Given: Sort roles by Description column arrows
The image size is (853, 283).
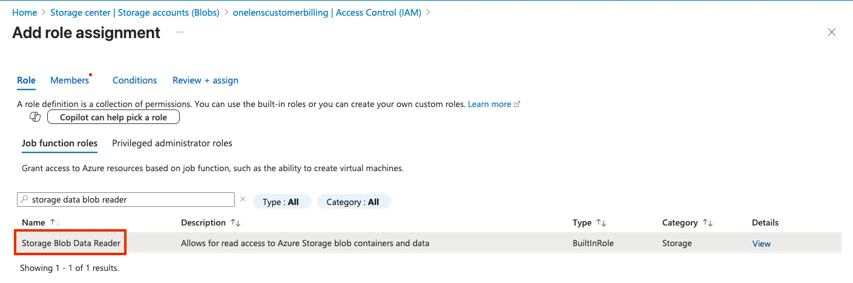Looking at the screenshot, I should coord(235,223).
